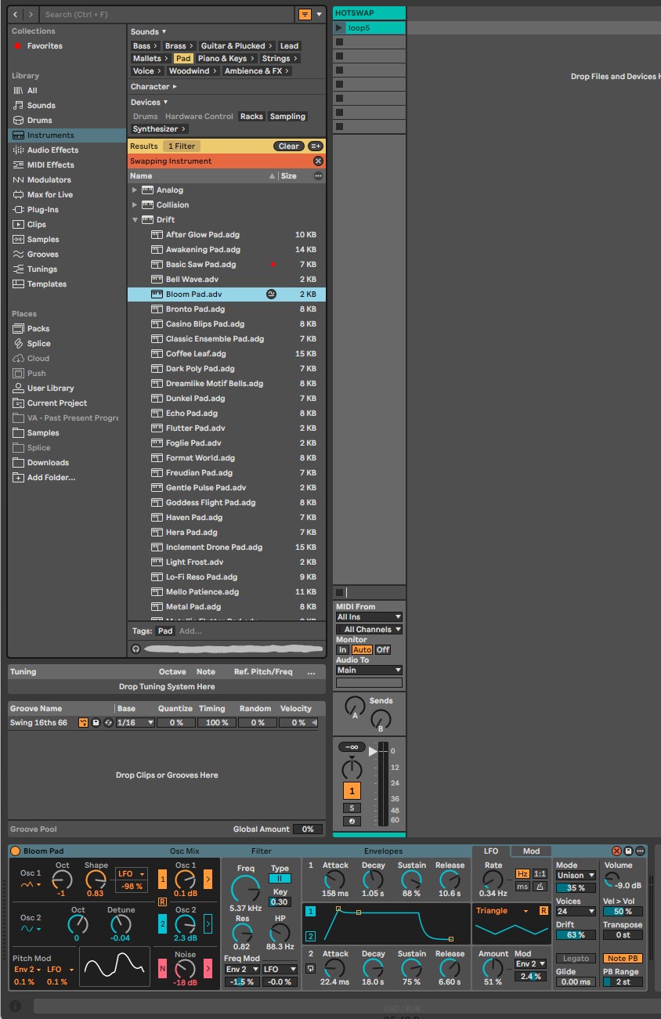Select Audio Effects in the Library

52,150
